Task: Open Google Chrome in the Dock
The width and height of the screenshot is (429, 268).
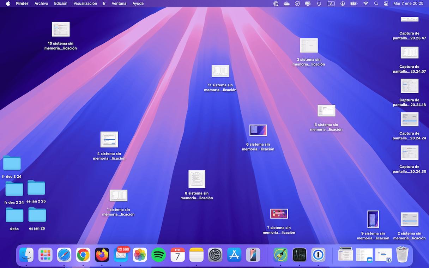Action: [x=83, y=255]
